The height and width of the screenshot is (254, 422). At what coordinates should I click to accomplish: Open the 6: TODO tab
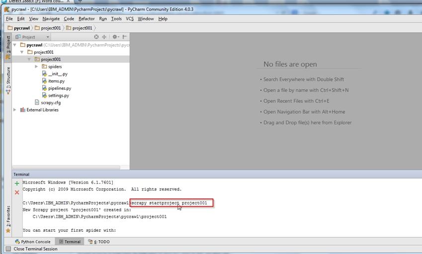click(x=99, y=242)
